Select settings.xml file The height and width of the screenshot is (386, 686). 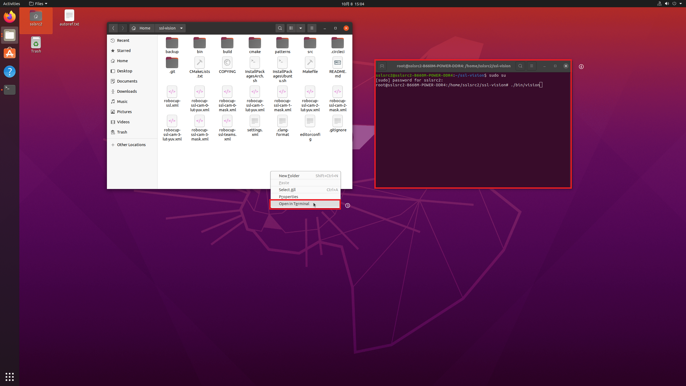[x=255, y=126]
